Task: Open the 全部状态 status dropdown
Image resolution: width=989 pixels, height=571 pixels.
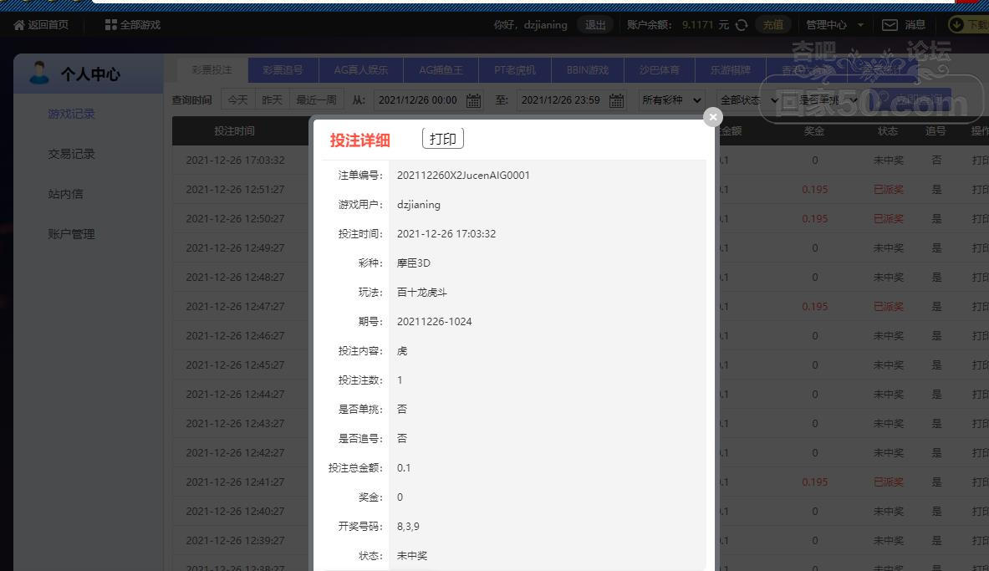Action: coord(749,99)
